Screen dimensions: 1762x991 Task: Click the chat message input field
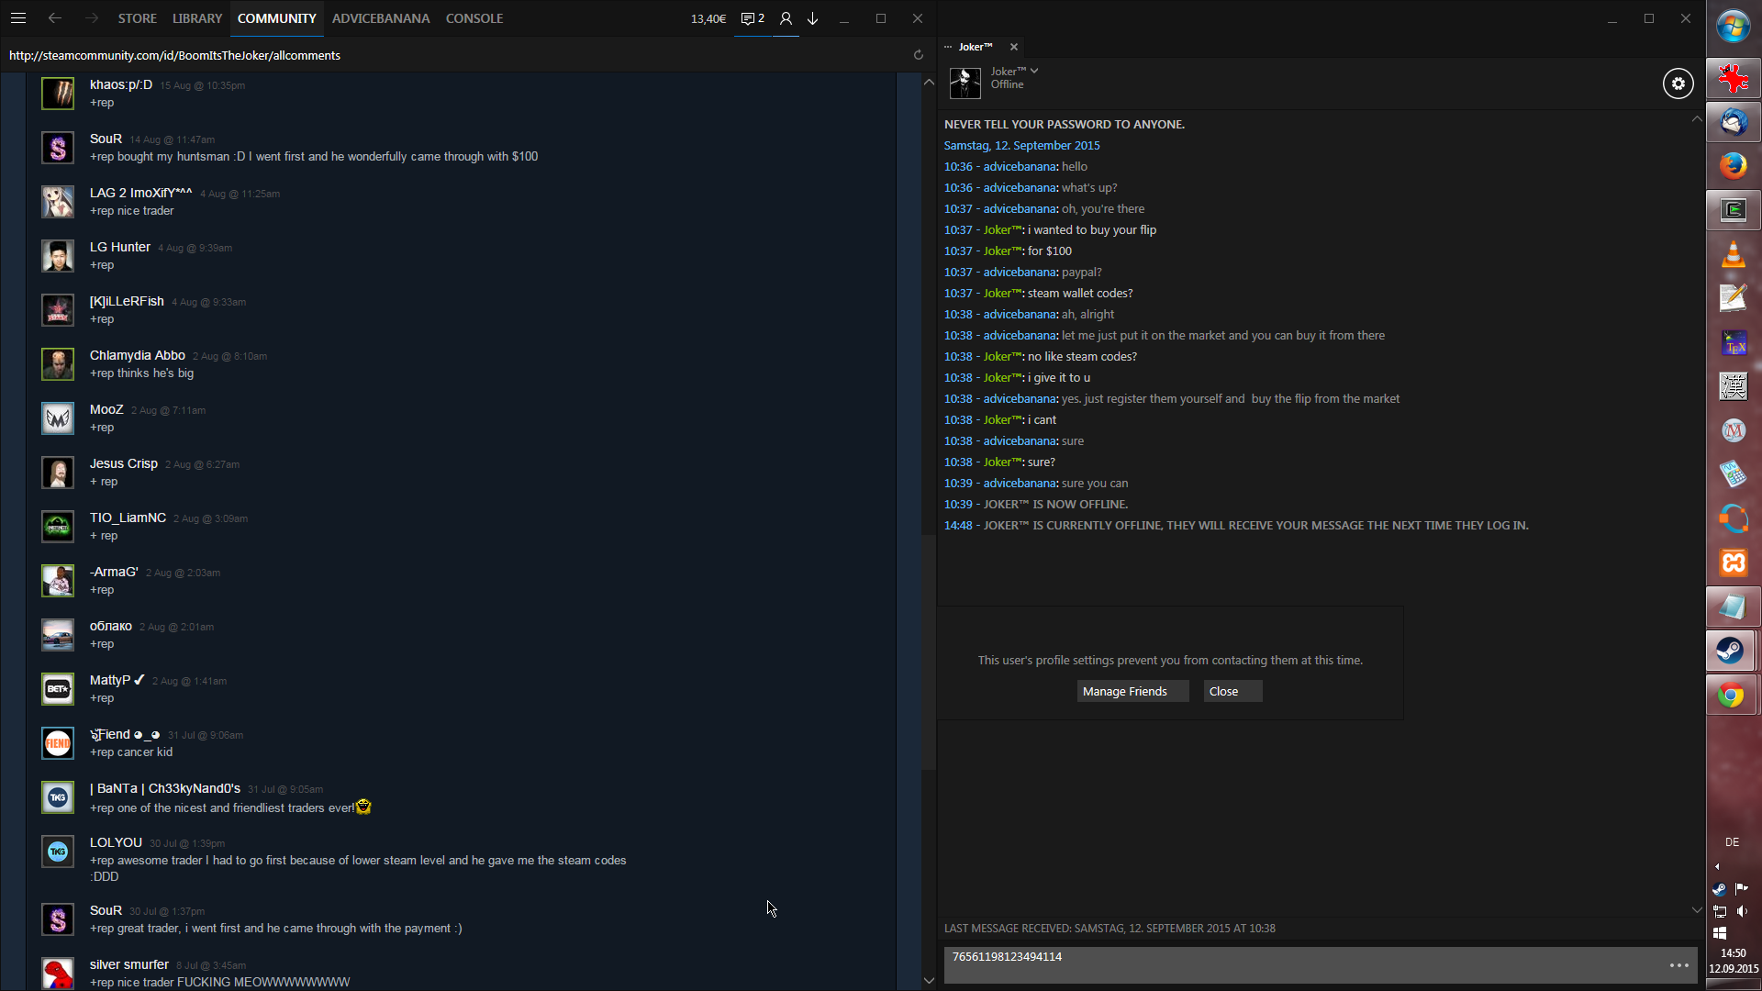1303,963
